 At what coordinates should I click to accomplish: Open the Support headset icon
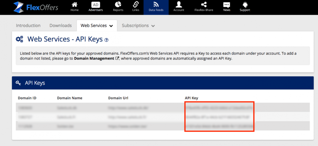point(245,5)
